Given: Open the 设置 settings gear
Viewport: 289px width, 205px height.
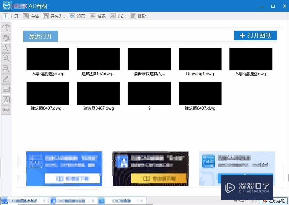Looking at the screenshot, I should tap(78, 16).
